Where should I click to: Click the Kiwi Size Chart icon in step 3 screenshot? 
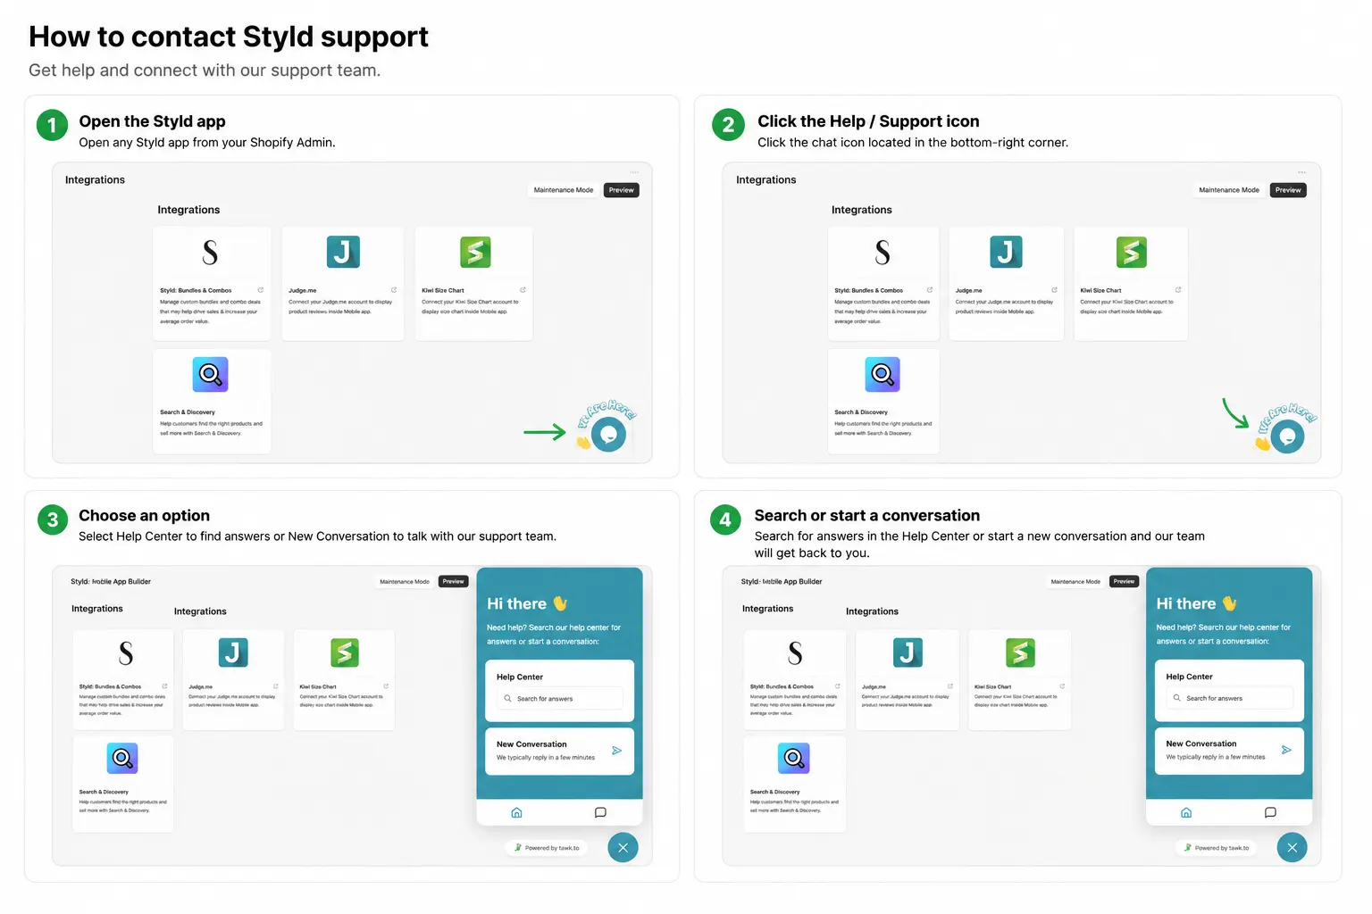coord(345,652)
